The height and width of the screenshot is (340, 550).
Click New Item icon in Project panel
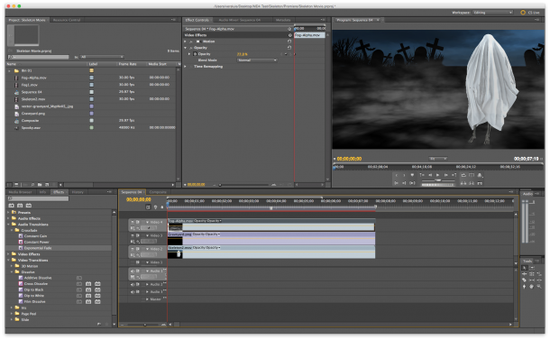47,184
